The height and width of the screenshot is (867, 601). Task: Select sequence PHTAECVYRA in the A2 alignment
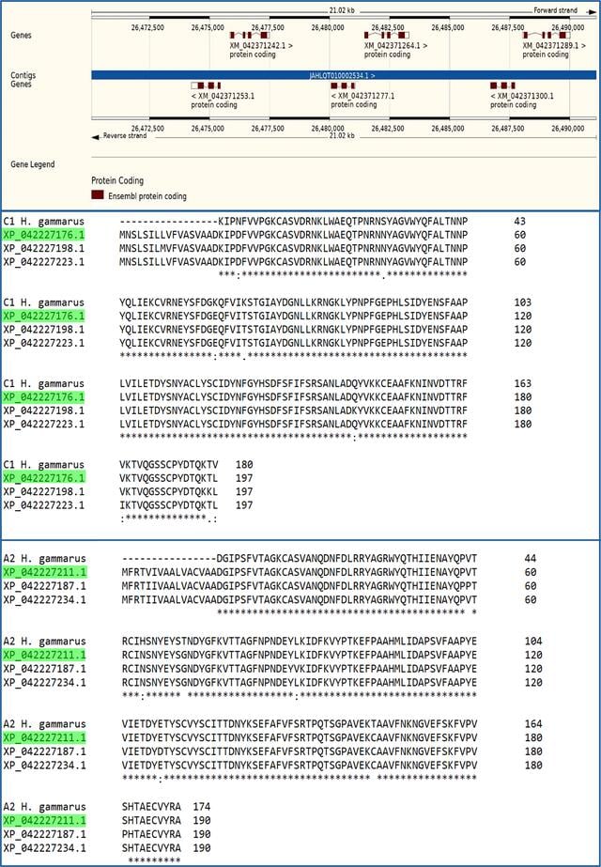point(151,834)
